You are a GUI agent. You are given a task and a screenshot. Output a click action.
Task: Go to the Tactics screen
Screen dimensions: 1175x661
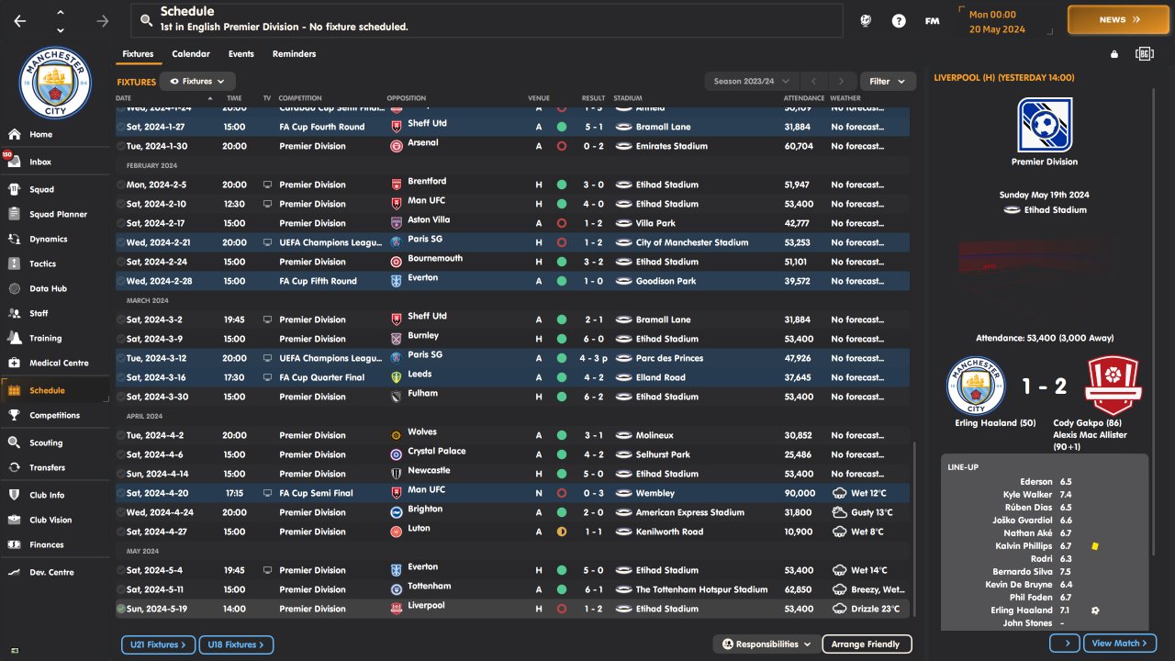(42, 263)
